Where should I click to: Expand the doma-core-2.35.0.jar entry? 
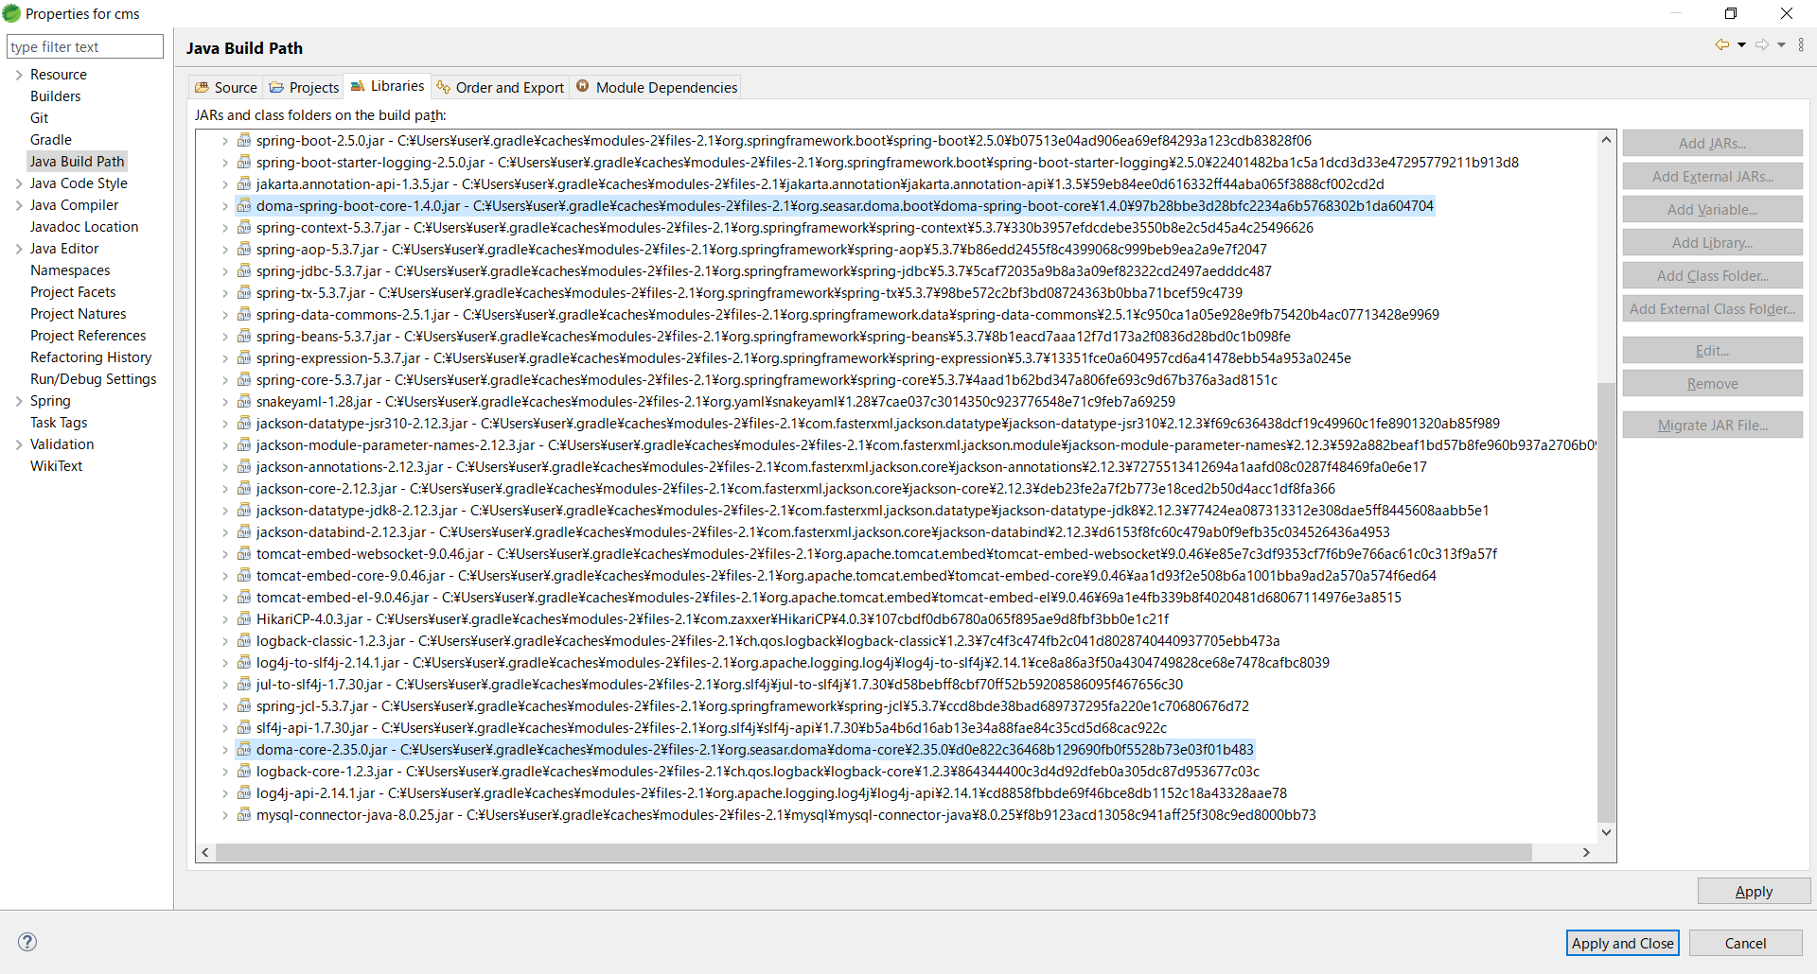224,750
